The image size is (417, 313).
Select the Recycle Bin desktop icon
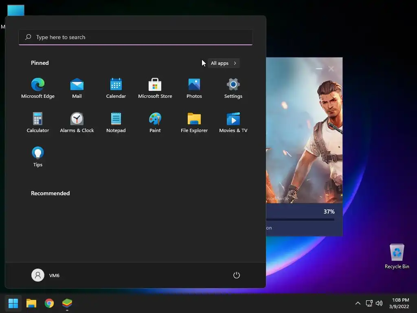[397, 257]
